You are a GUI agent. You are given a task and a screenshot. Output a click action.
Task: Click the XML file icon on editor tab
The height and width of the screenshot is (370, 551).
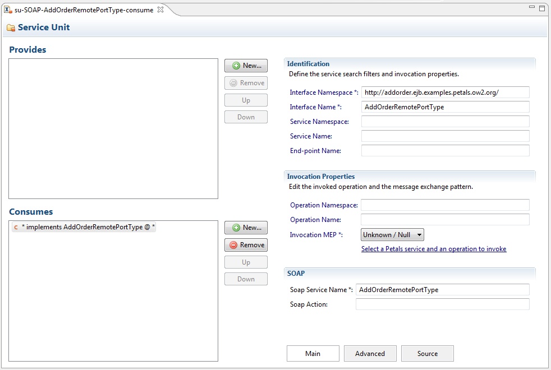pyautogui.click(x=8, y=10)
